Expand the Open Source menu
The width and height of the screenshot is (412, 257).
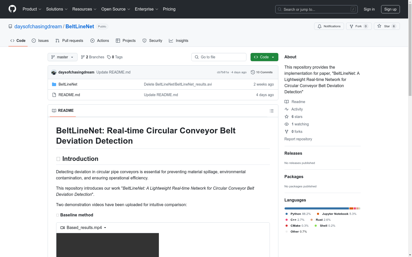(x=116, y=9)
